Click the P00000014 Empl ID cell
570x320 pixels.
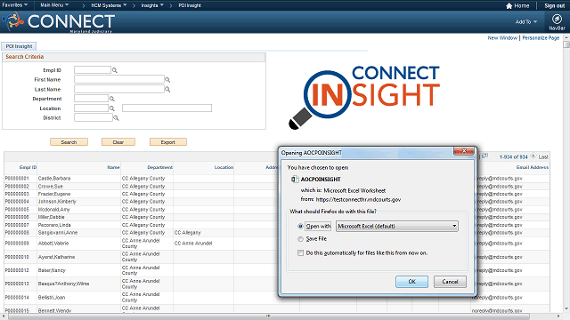click(x=17, y=298)
